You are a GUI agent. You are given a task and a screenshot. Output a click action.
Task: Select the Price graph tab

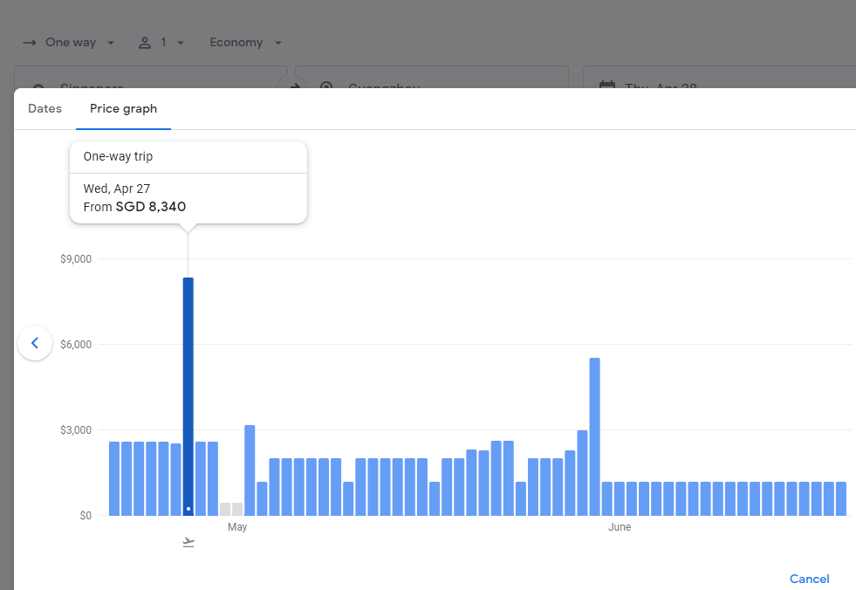click(123, 109)
